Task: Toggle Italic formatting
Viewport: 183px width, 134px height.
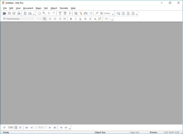Action: [x=76, y=19]
